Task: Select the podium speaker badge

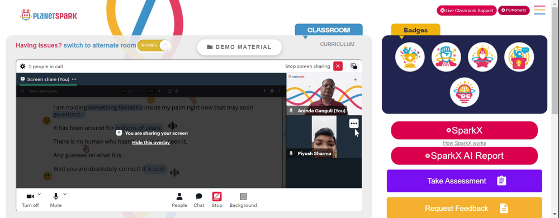Action: coord(519,57)
